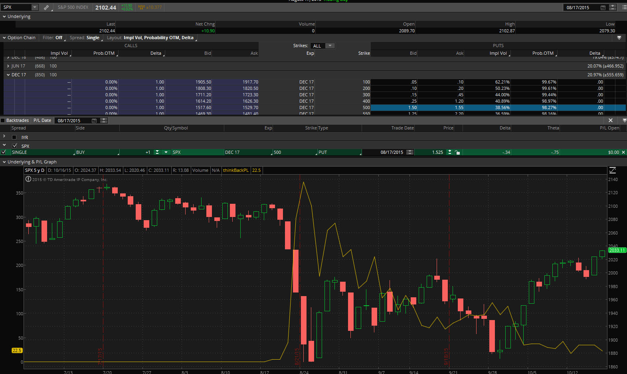Collapse the DEC 17 expiration row

[x=8, y=75]
